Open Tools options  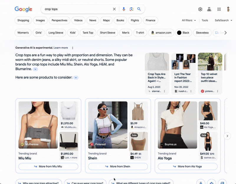coord(205,20)
